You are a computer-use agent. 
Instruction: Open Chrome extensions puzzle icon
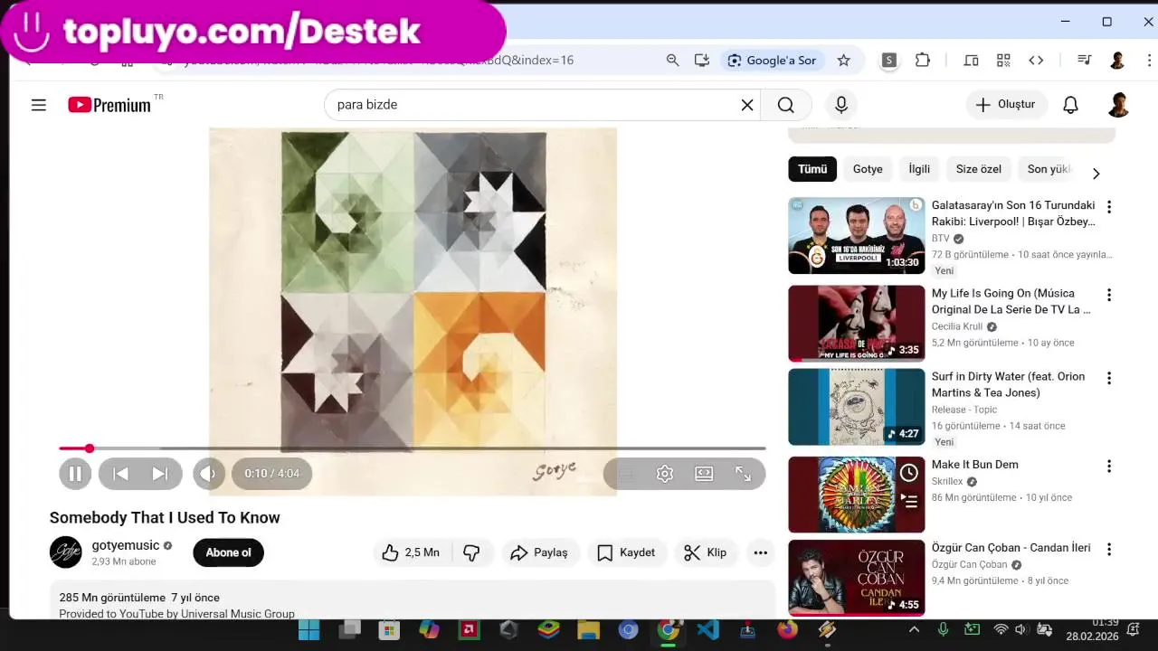pos(923,60)
